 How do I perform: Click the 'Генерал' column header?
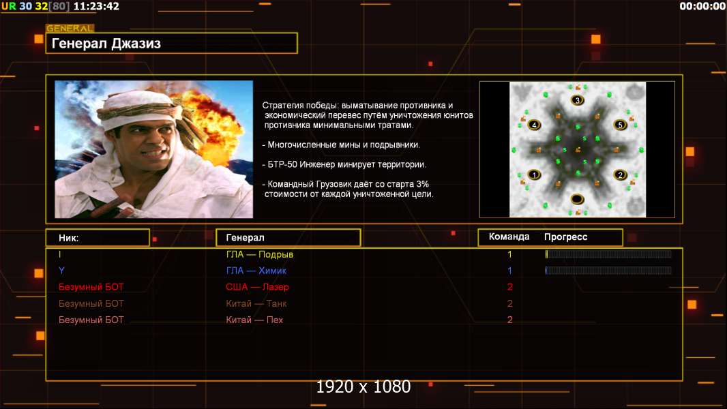[288, 238]
